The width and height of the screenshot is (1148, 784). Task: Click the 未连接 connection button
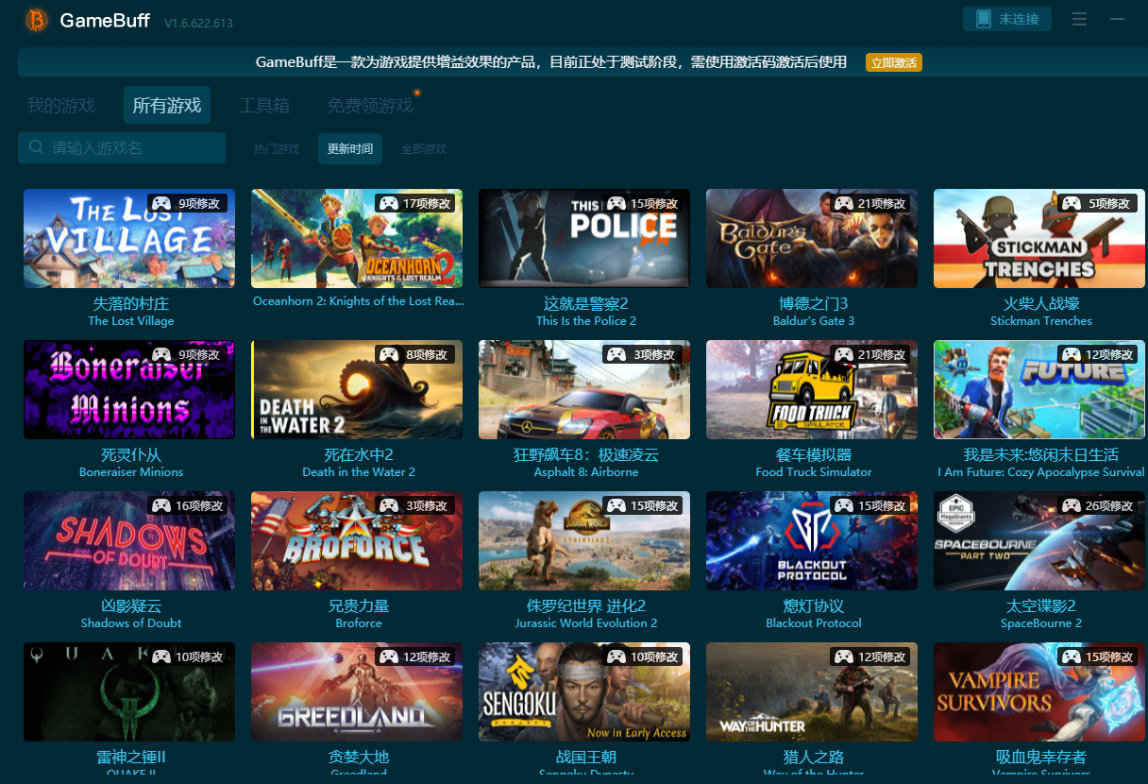point(1007,19)
